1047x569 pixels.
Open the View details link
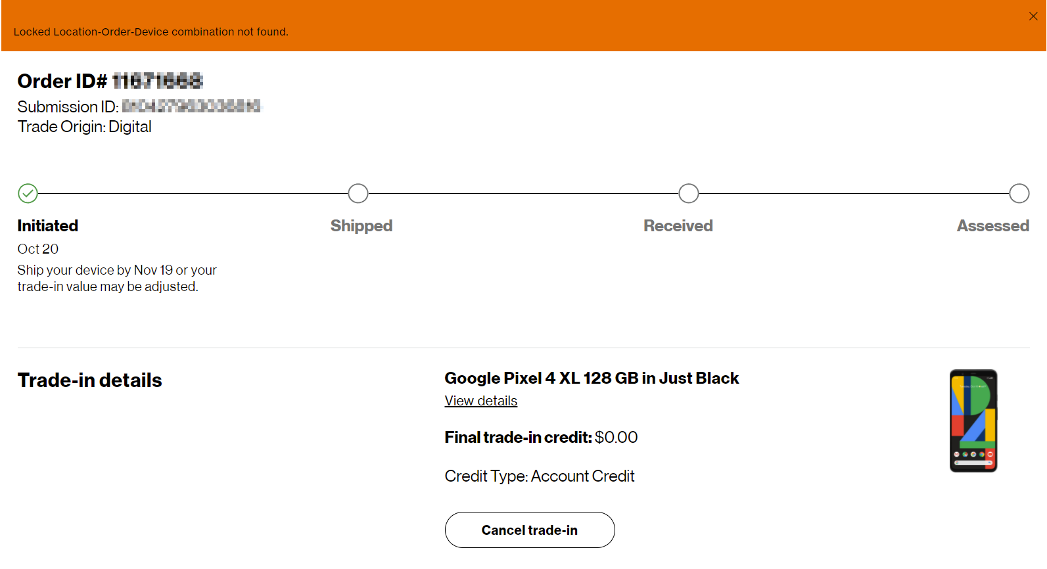(481, 401)
